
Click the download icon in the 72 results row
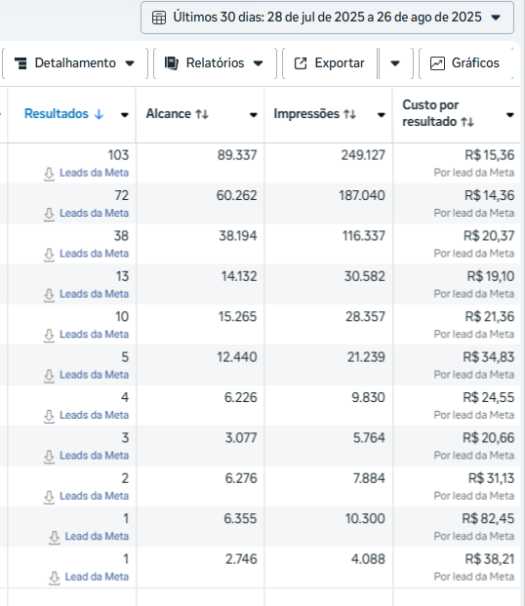(49, 214)
